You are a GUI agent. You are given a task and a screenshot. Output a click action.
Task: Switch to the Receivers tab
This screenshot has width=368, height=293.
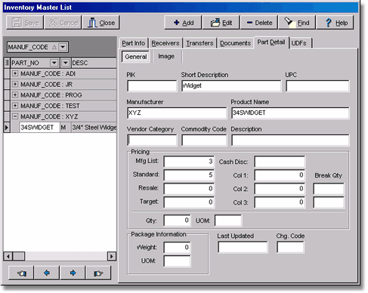click(165, 43)
